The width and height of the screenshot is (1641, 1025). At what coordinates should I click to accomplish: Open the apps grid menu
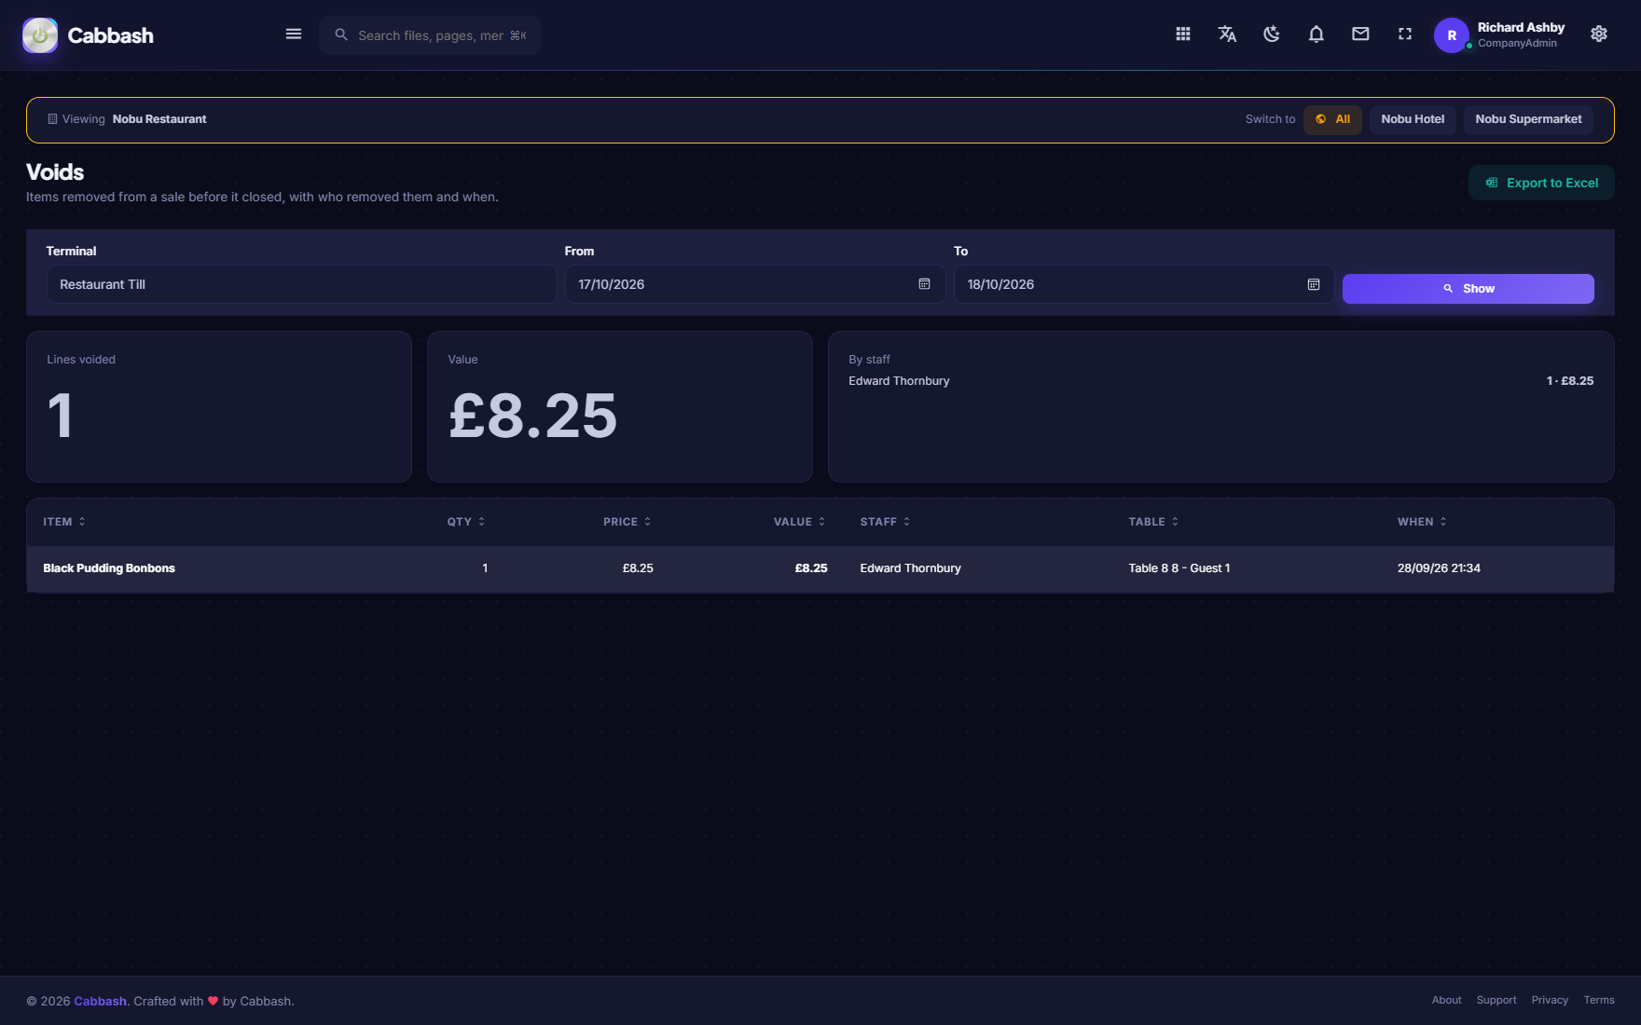click(1182, 34)
